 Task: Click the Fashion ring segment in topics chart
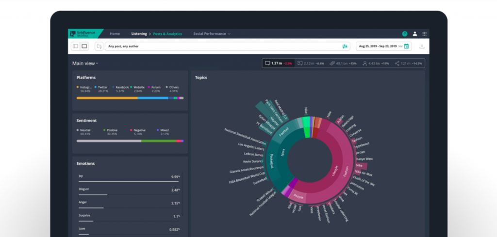[x=346, y=172]
